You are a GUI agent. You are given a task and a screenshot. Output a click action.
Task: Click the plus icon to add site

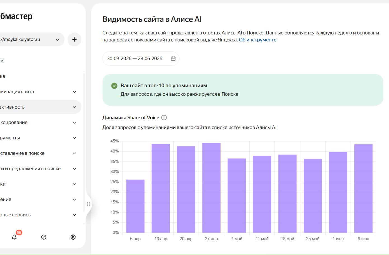tap(74, 39)
